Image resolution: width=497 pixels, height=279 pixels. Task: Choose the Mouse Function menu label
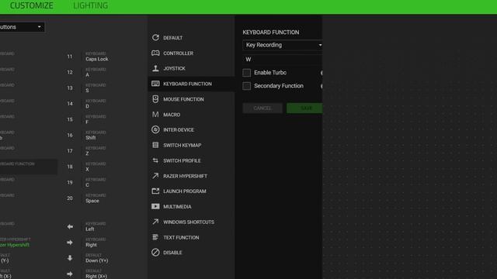click(x=183, y=99)
